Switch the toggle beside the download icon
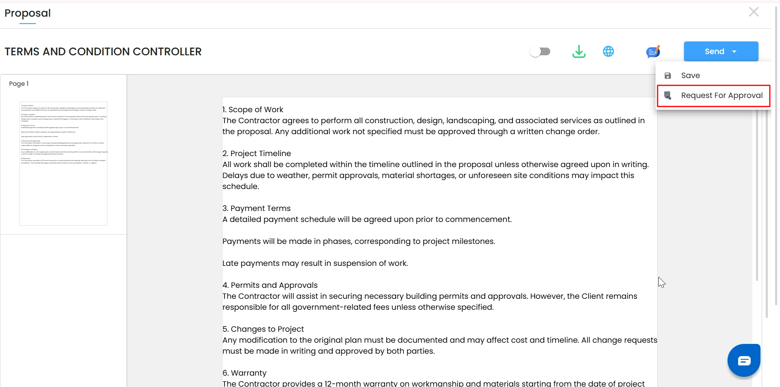 click(540, 52)
